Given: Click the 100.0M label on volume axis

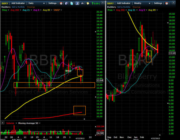Looking at the screenshot, I should tap(100, 131).
